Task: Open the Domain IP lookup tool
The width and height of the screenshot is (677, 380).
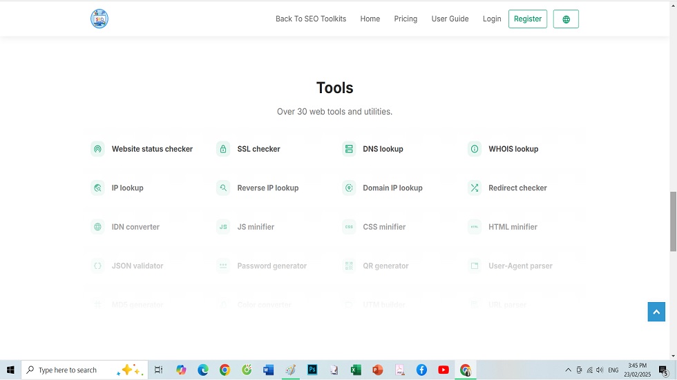Action: (x=392, y=188)
